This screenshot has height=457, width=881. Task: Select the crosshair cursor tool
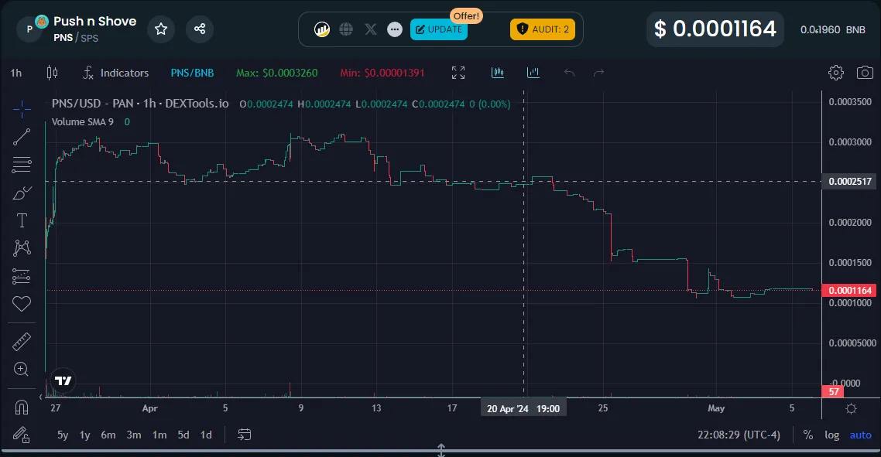pos(22,110)
